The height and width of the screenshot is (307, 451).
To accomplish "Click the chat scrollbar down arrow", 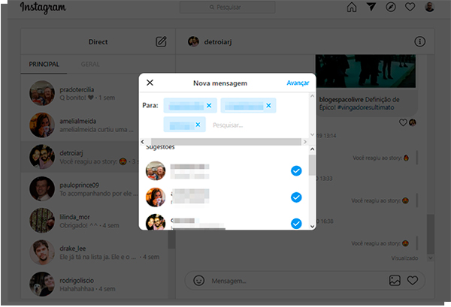I will (x=430, y=258).
